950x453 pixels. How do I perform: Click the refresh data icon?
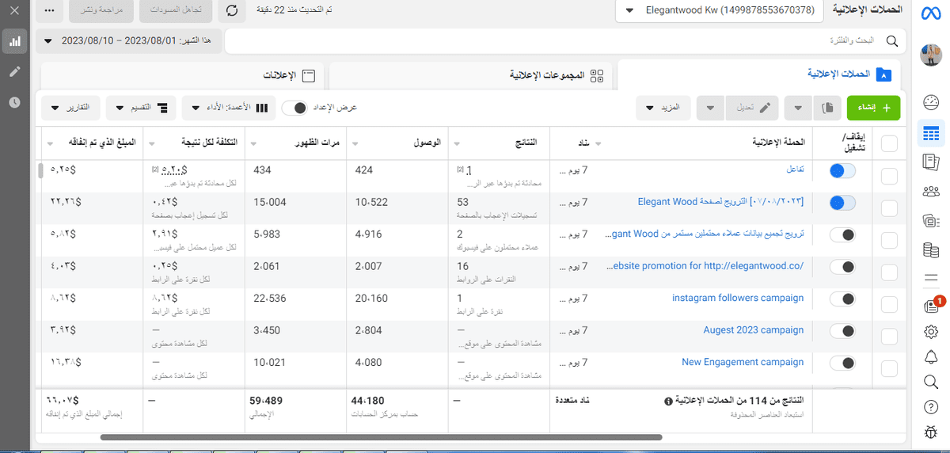click(231, 11)
